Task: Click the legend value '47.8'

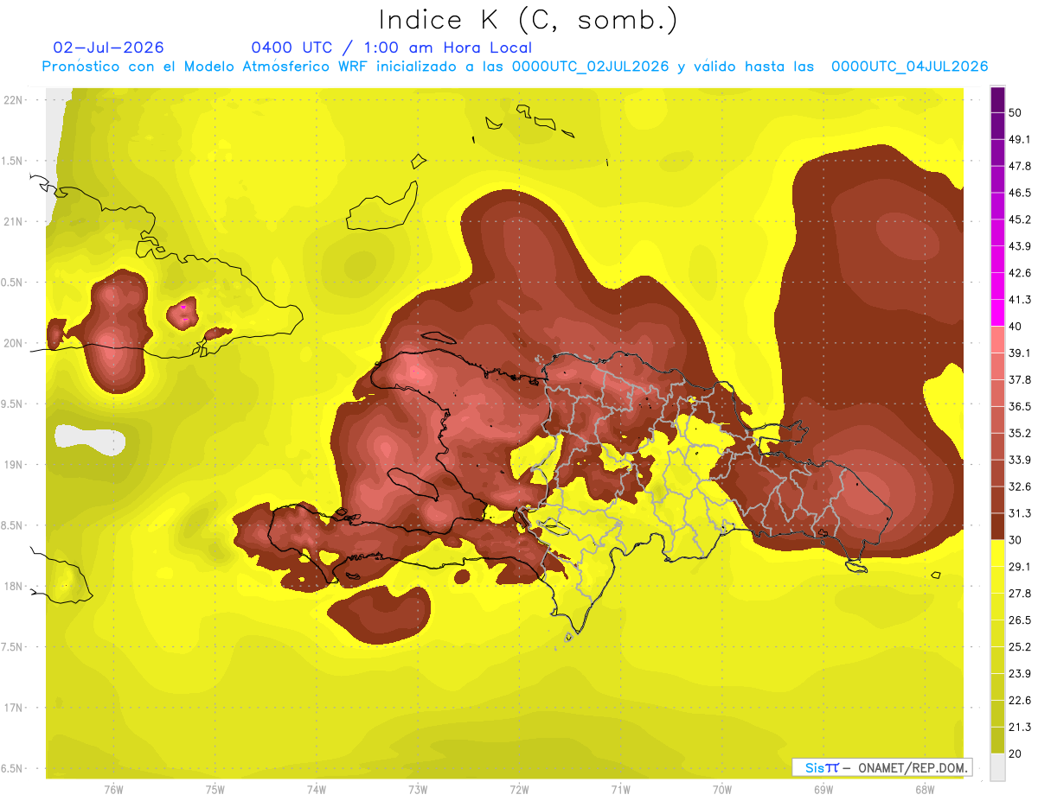Action: coord(1020,166)
